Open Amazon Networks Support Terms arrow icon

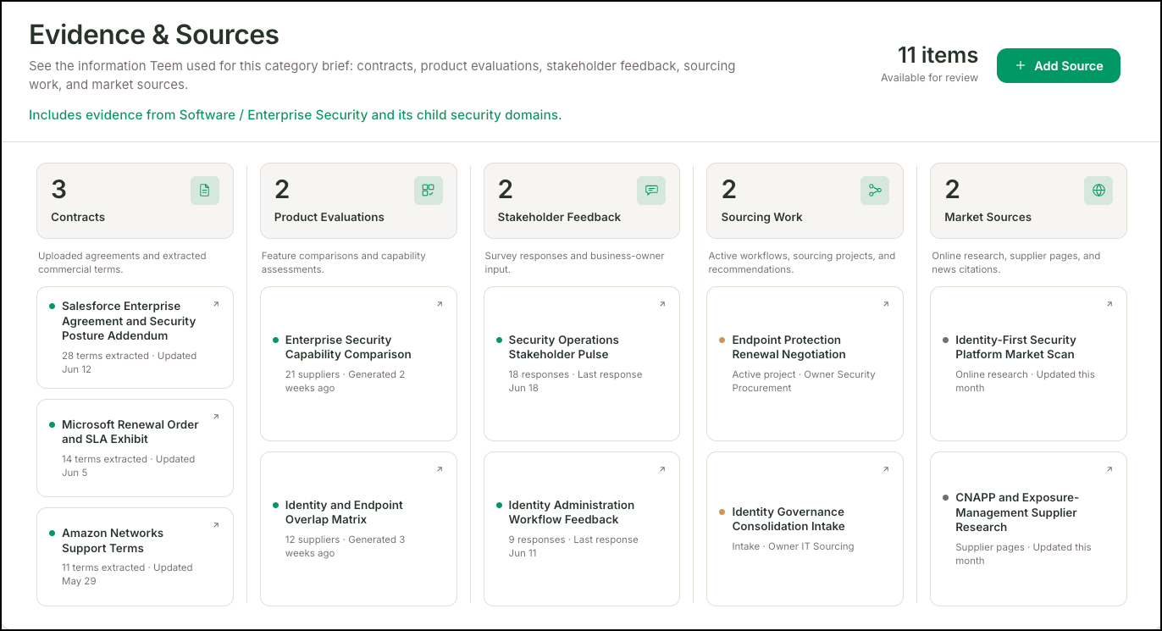pyautogui.click(x=216, y=525)
